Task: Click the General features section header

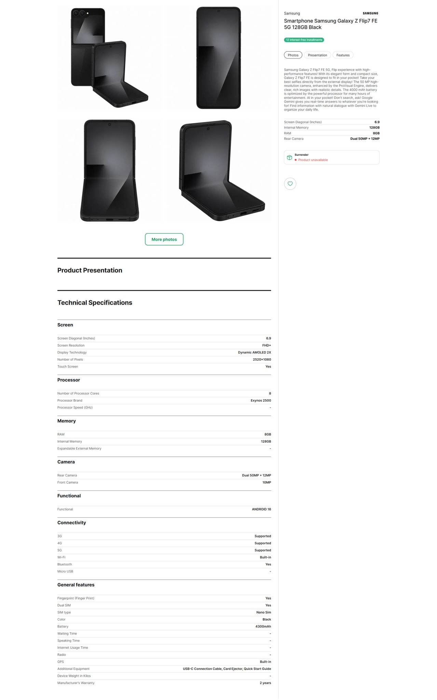Action: (x=76, y=585)
